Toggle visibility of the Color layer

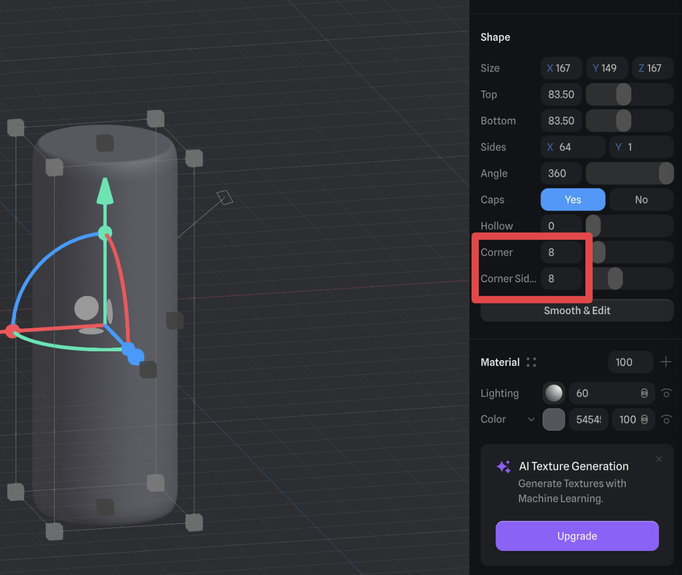[666, 419]
